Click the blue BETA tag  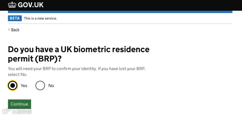point(15,18)
